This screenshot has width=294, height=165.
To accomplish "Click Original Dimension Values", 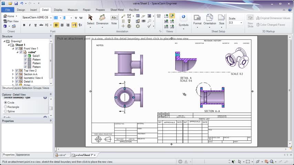I will pos(273,18).
